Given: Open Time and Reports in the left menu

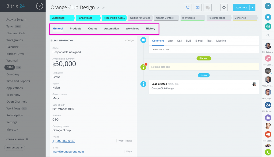Looking at the screenshot, I should tap(18, 81).
